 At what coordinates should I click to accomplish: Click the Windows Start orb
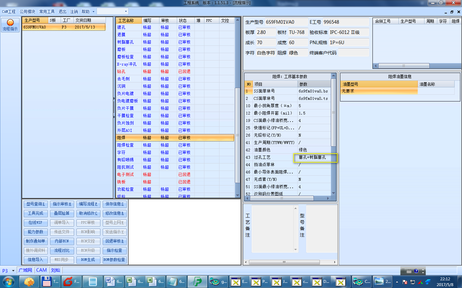click(9, 282)
